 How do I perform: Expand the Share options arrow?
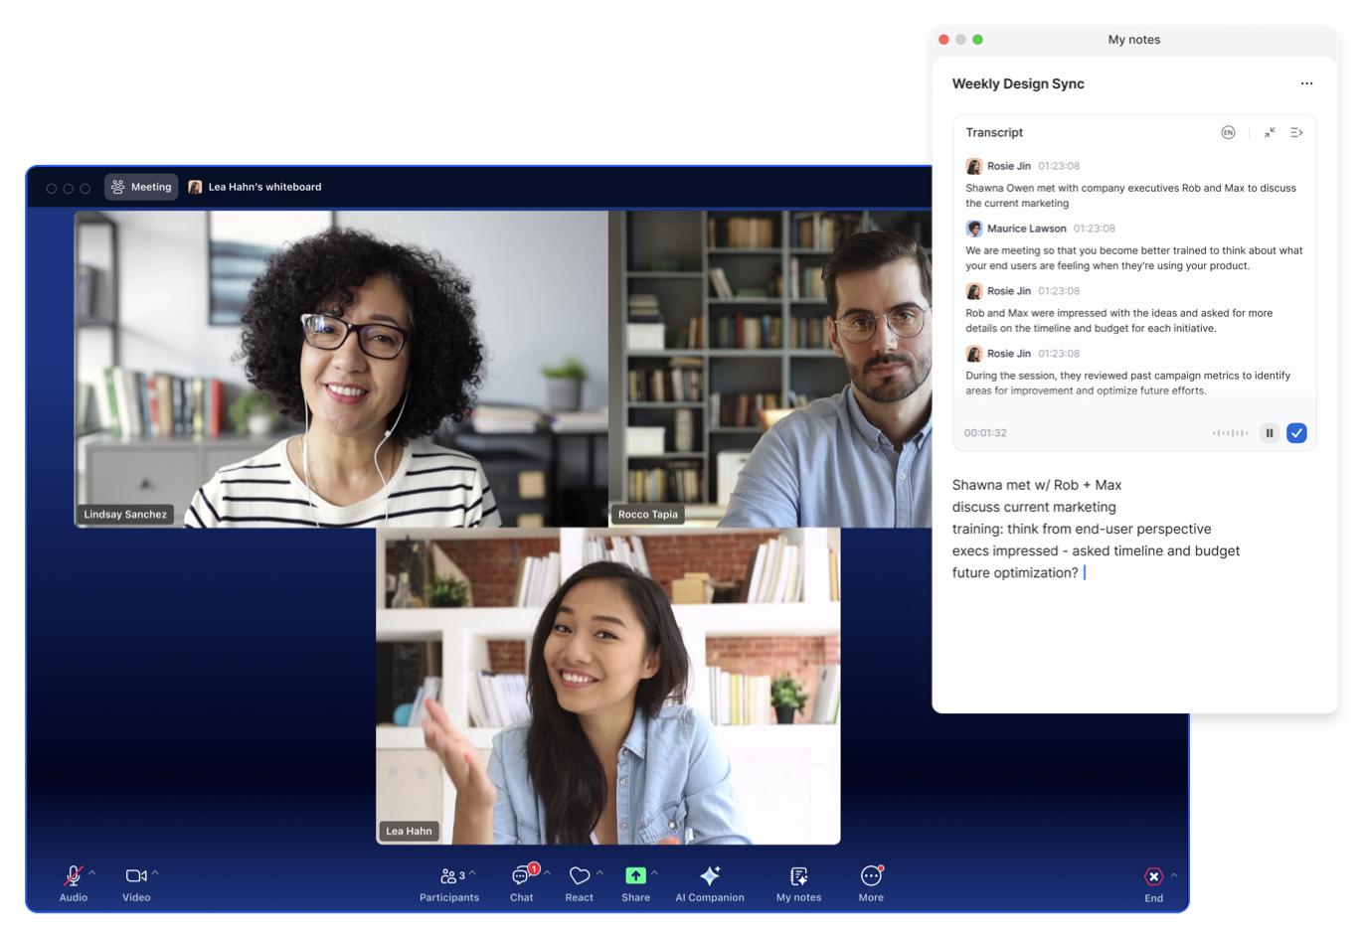point(654,873)
